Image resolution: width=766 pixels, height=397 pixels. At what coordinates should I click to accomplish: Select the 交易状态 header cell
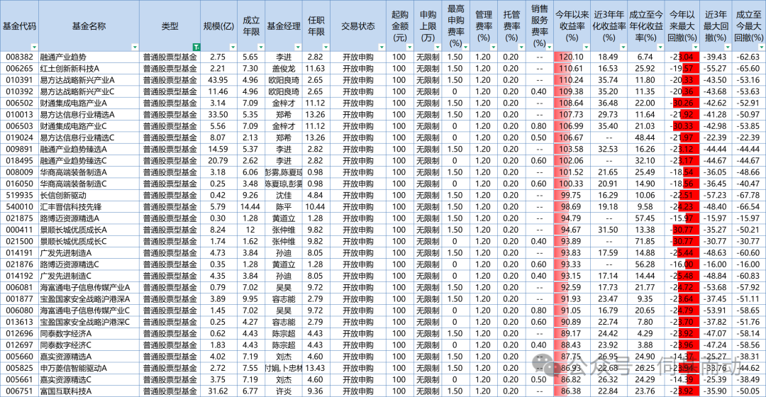[358, 26]
